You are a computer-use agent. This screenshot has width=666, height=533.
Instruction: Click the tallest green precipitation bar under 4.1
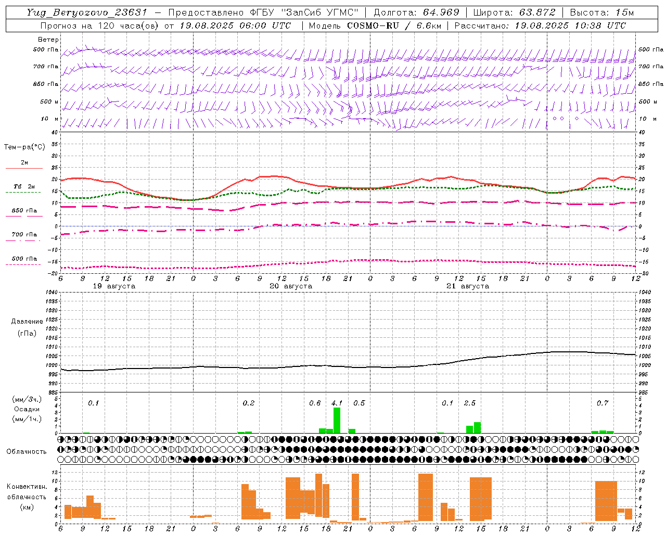point(337,420)
